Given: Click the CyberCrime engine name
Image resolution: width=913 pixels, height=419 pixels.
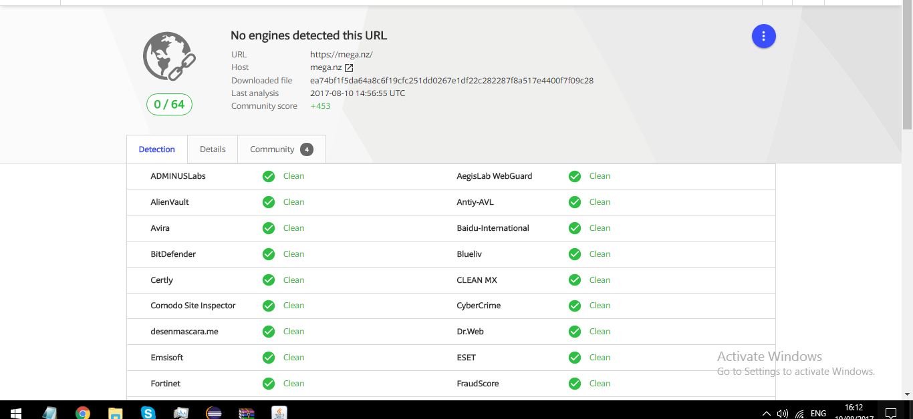Looking at the screenshot, I should pyautogui.click(x=479, y=306).
